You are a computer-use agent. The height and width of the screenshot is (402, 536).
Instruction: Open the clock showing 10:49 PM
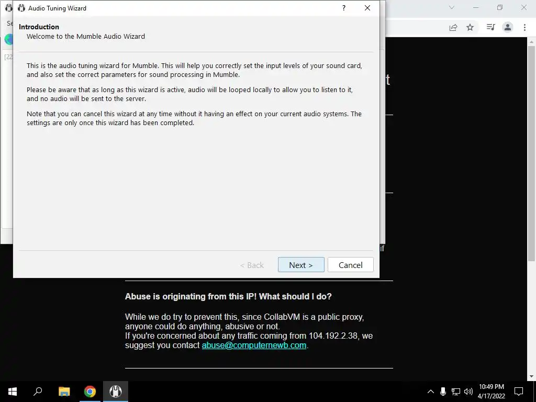point(491,392)
